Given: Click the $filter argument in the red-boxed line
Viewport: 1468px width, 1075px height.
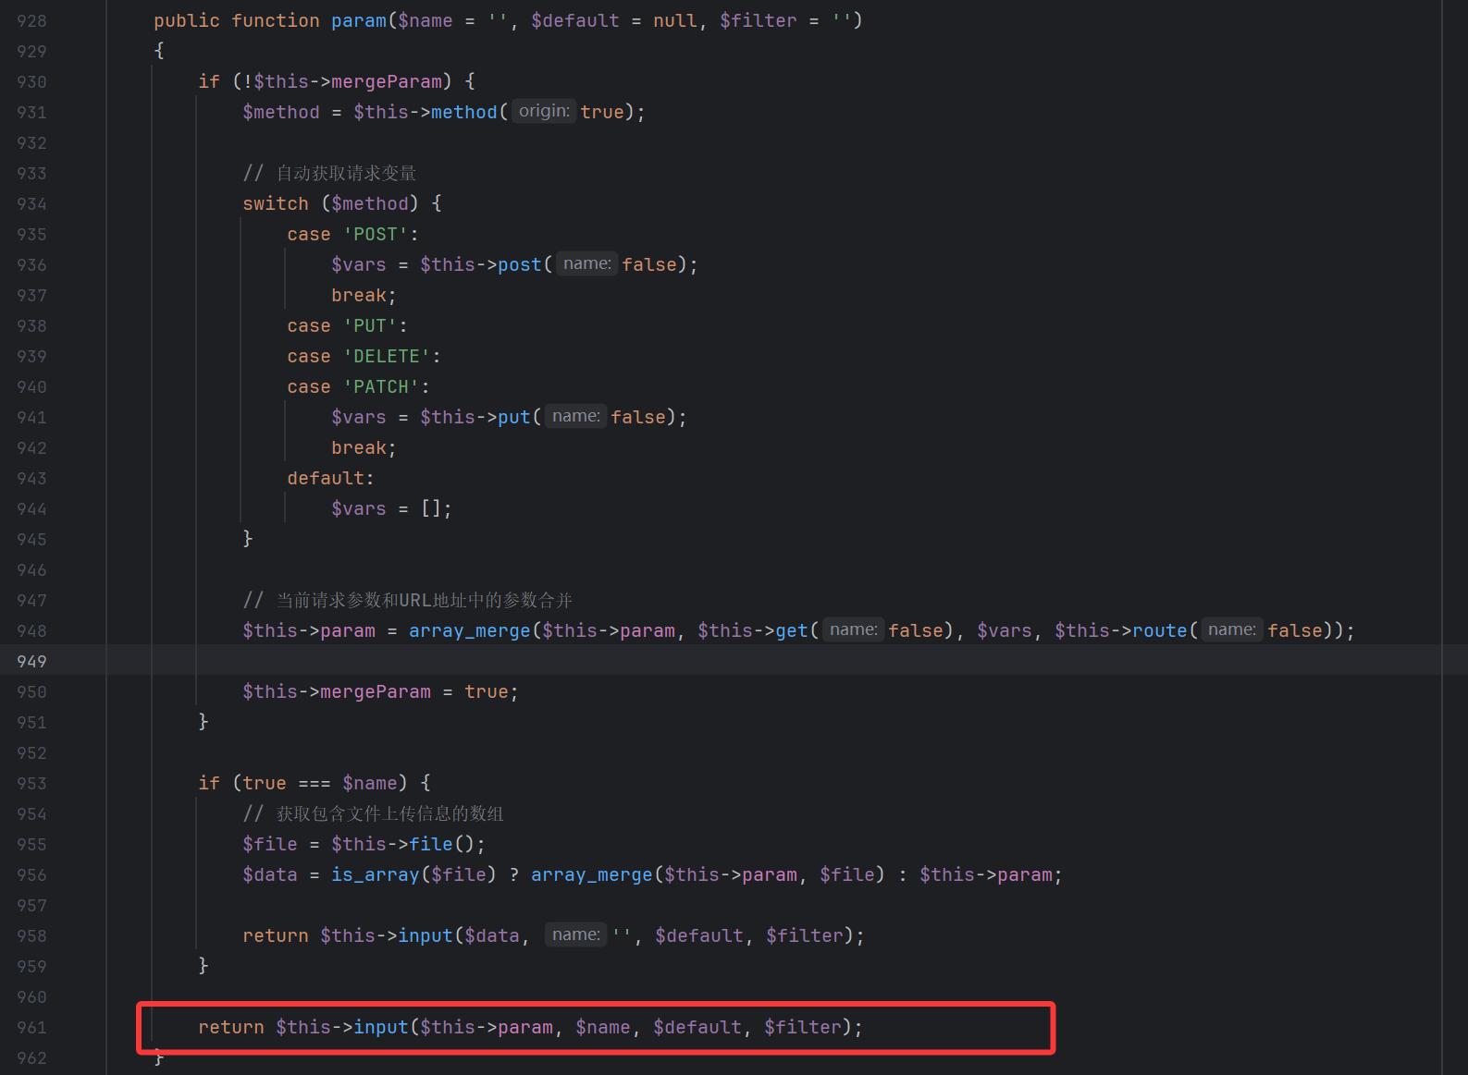Looking at the screenshot, I should (802, 1028).
